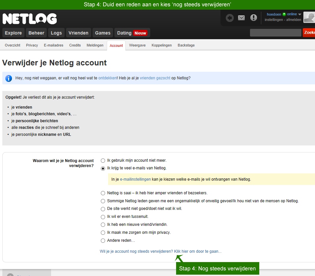Viewport: 315px width, 276px height.
Task: Focus the search input field
Action: click(276, 33)
